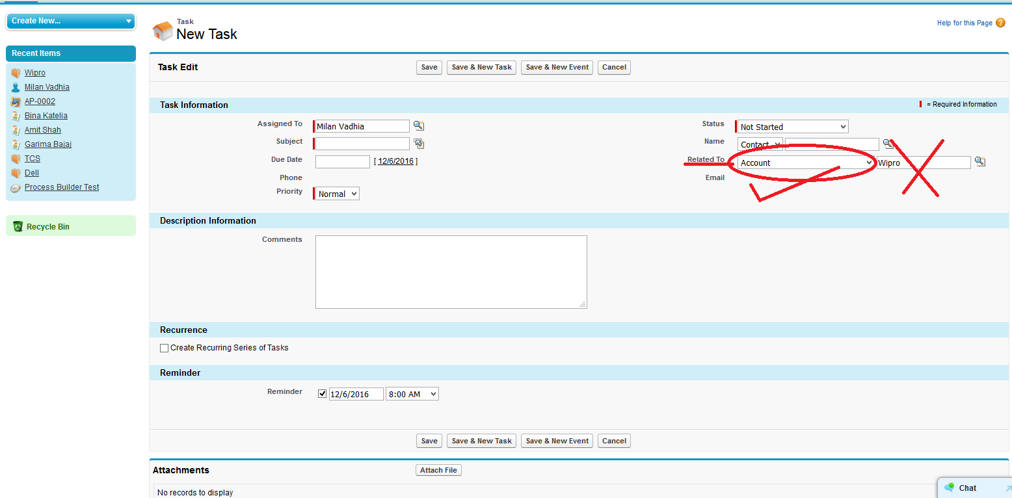Open Process Builder Test link
The width and height of the screenshot is (1012, 498).
(62, 187)
